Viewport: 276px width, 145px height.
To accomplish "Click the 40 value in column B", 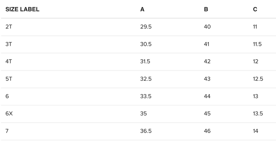I will point(207,27).
